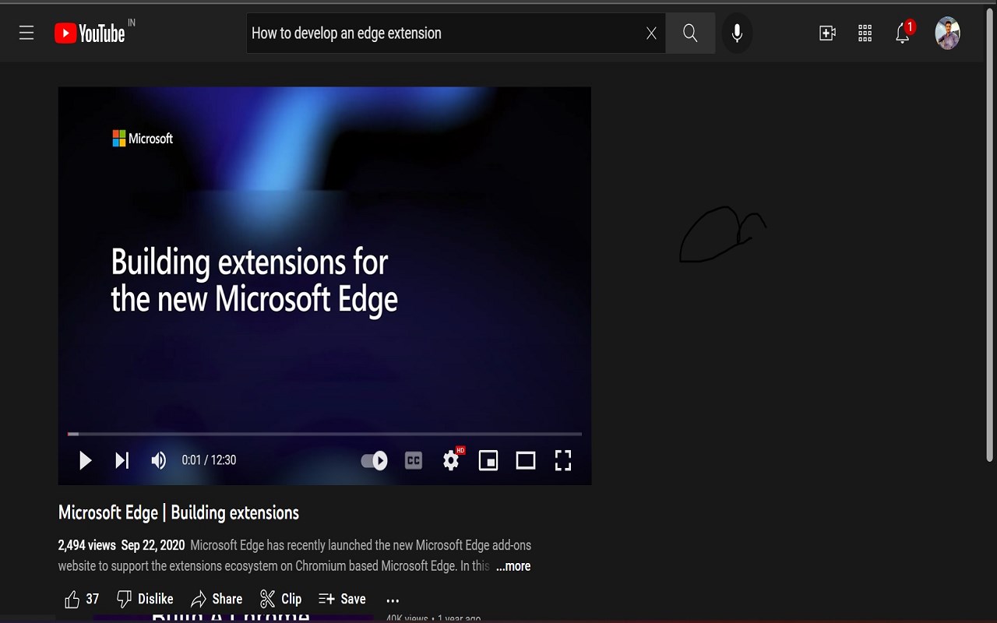The width and height of the screenshot is (997, 623).
Task: Open the YouTube guide hamburger menu
Action: [x=26, y=33]
